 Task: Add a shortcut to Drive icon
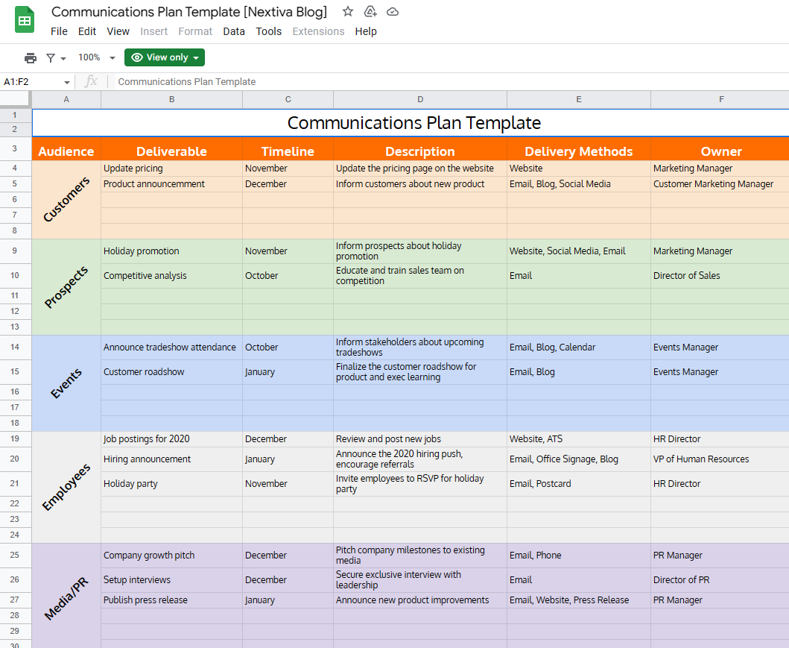pyautogui.click(x=370, y=12)
